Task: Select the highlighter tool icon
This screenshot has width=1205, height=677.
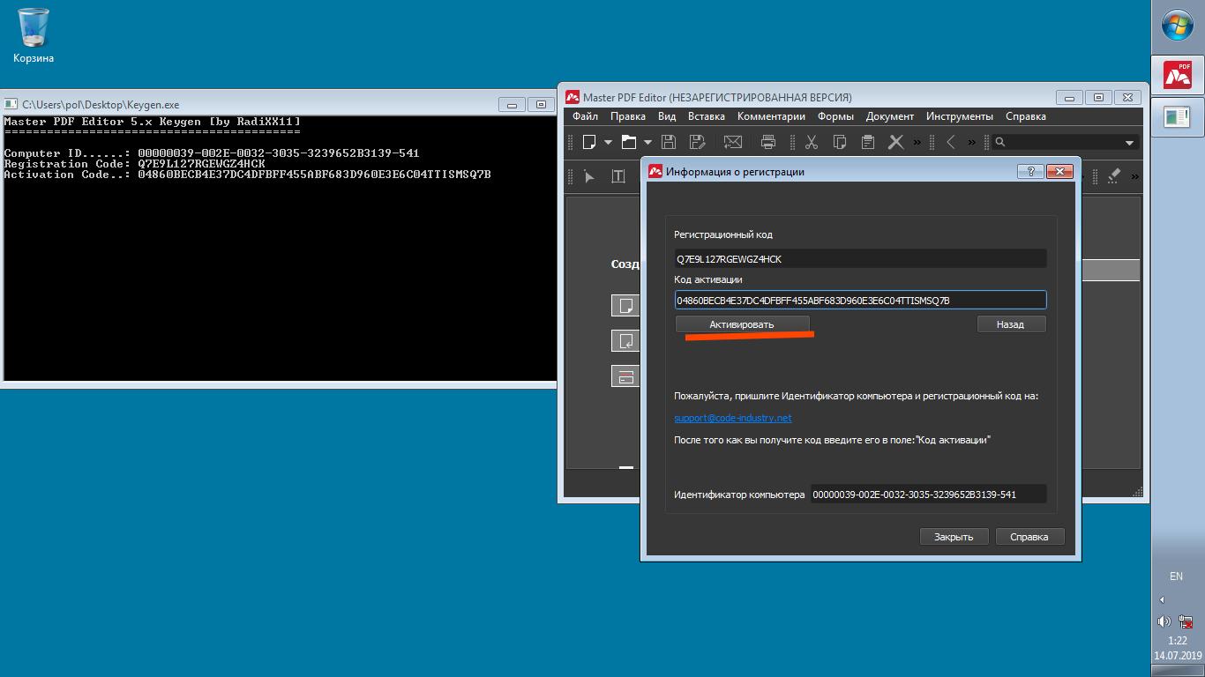Action: tap(1113, 176)
